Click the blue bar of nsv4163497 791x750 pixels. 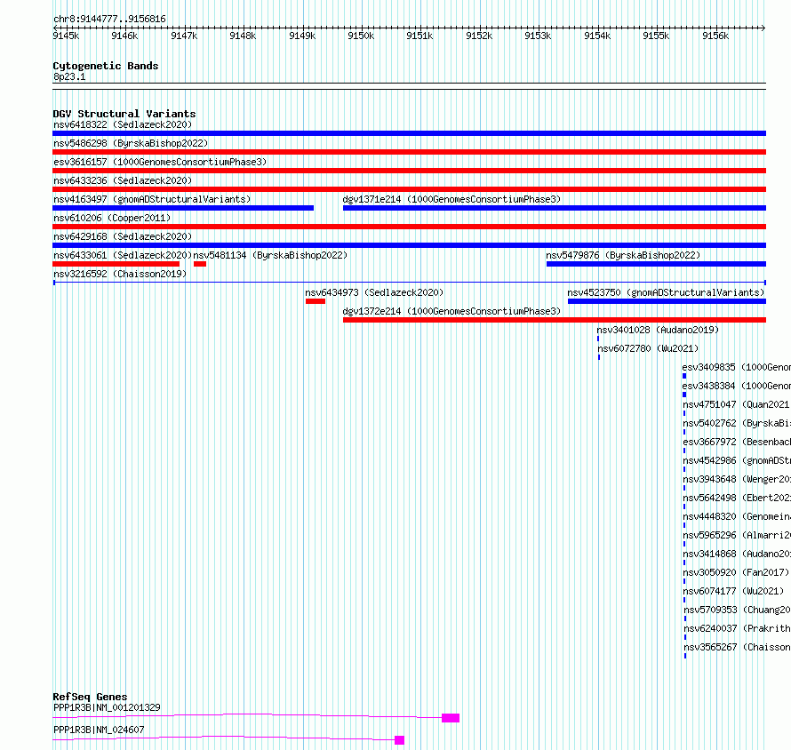tap(183, 208)
